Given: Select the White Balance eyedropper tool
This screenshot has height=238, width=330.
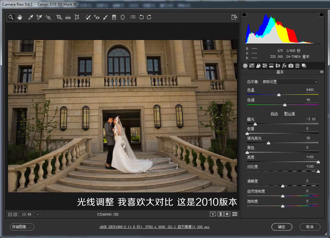Looking at the screenshot, I should pos(31,17).
